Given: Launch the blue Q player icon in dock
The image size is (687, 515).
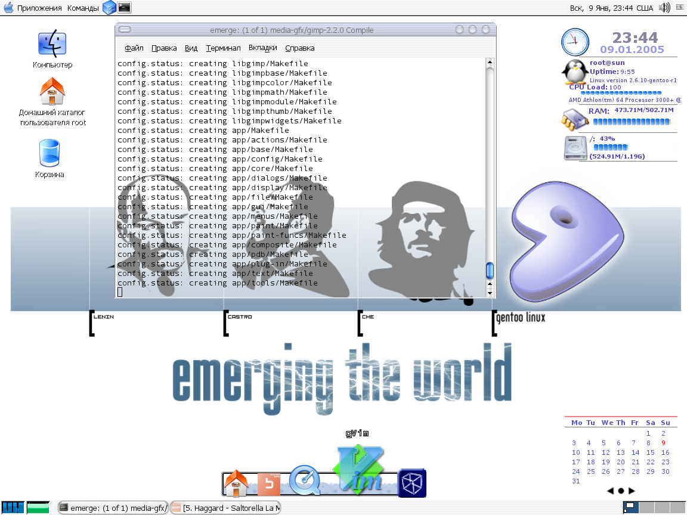Looking at the screenshot, I should (304, 480).
